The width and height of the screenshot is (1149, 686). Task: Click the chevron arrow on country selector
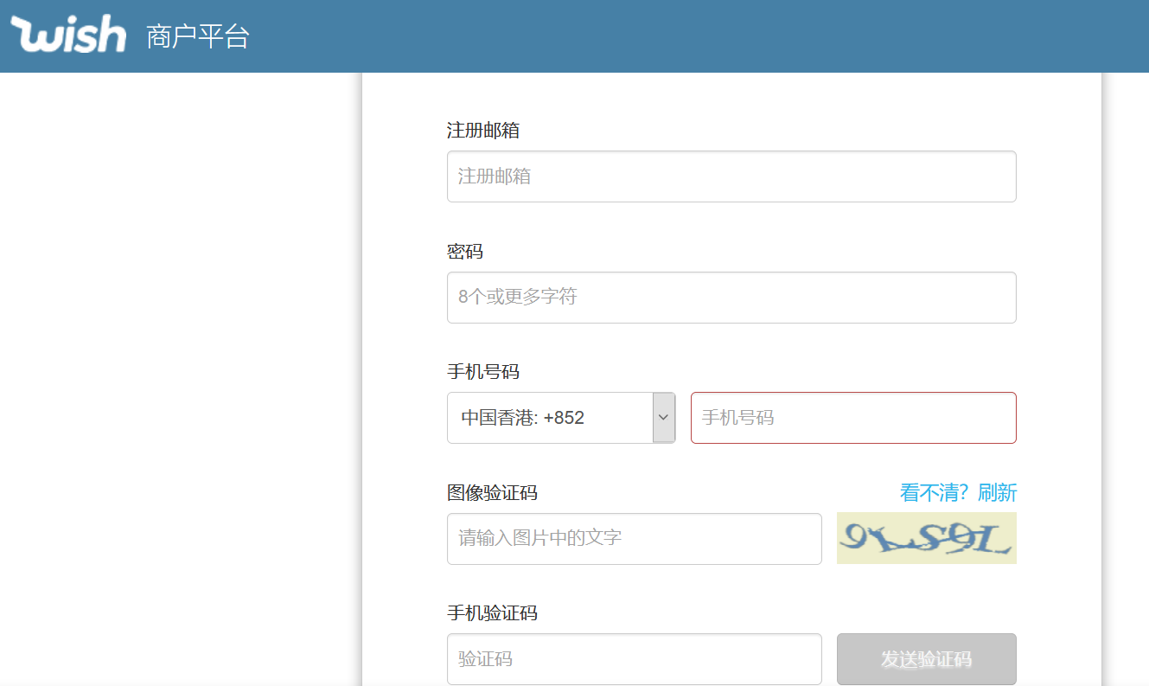coord(663,417)
